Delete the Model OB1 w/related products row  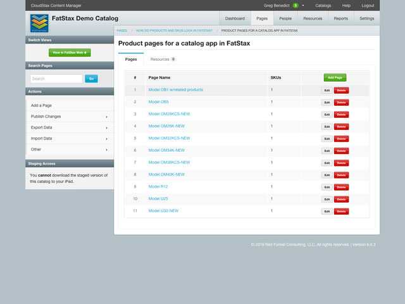(x=341, y=90)
